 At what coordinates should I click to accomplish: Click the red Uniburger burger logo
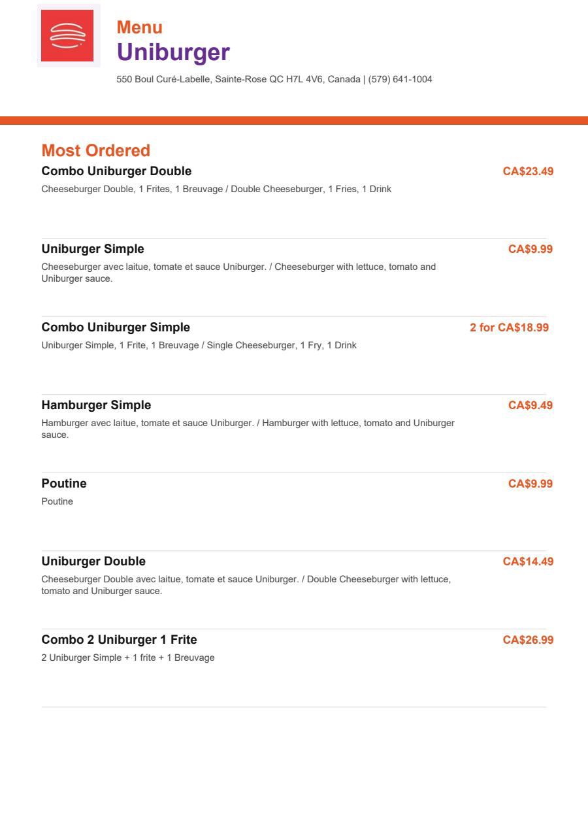pos(69,35)
